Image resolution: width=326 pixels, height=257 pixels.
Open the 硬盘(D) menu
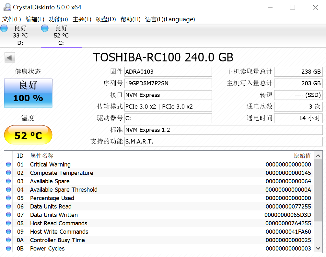click(x=106, y=19)
